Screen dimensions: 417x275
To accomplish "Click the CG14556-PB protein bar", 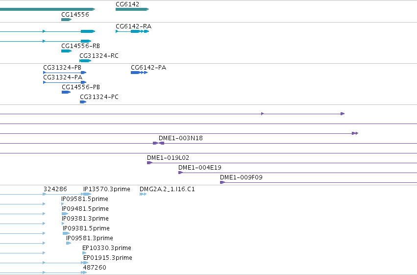I will [66, 92].
